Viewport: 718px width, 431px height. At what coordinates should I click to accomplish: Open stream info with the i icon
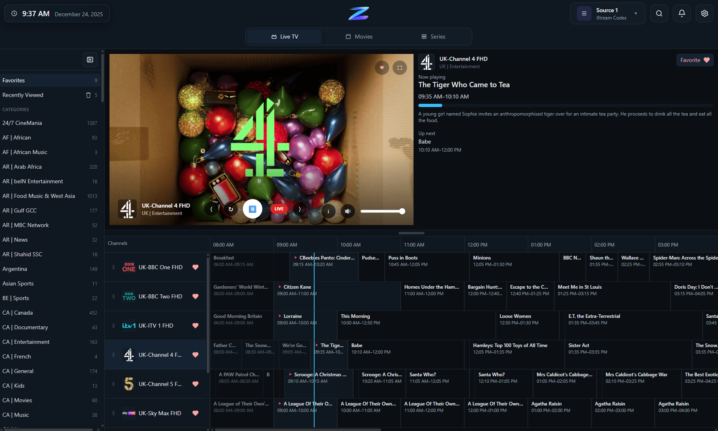328,211
